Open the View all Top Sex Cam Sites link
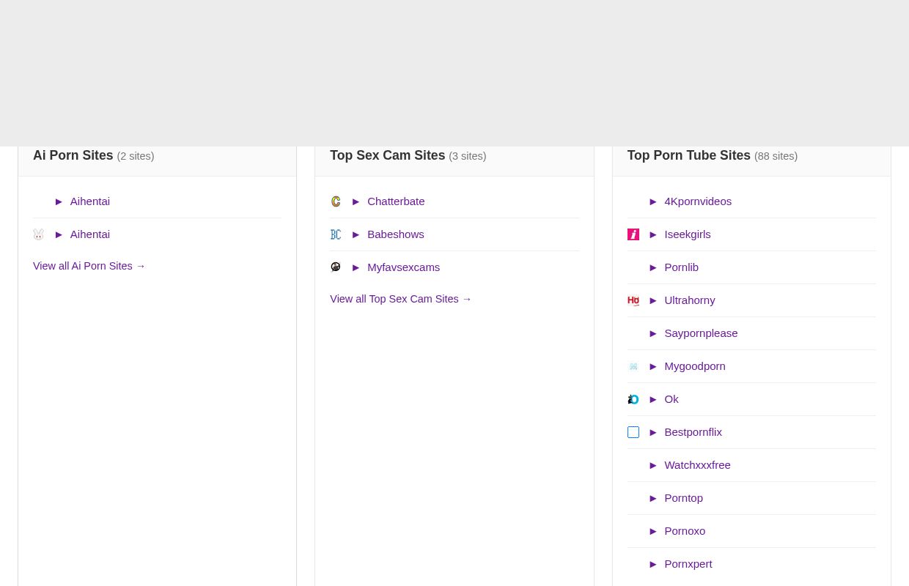 400,299
